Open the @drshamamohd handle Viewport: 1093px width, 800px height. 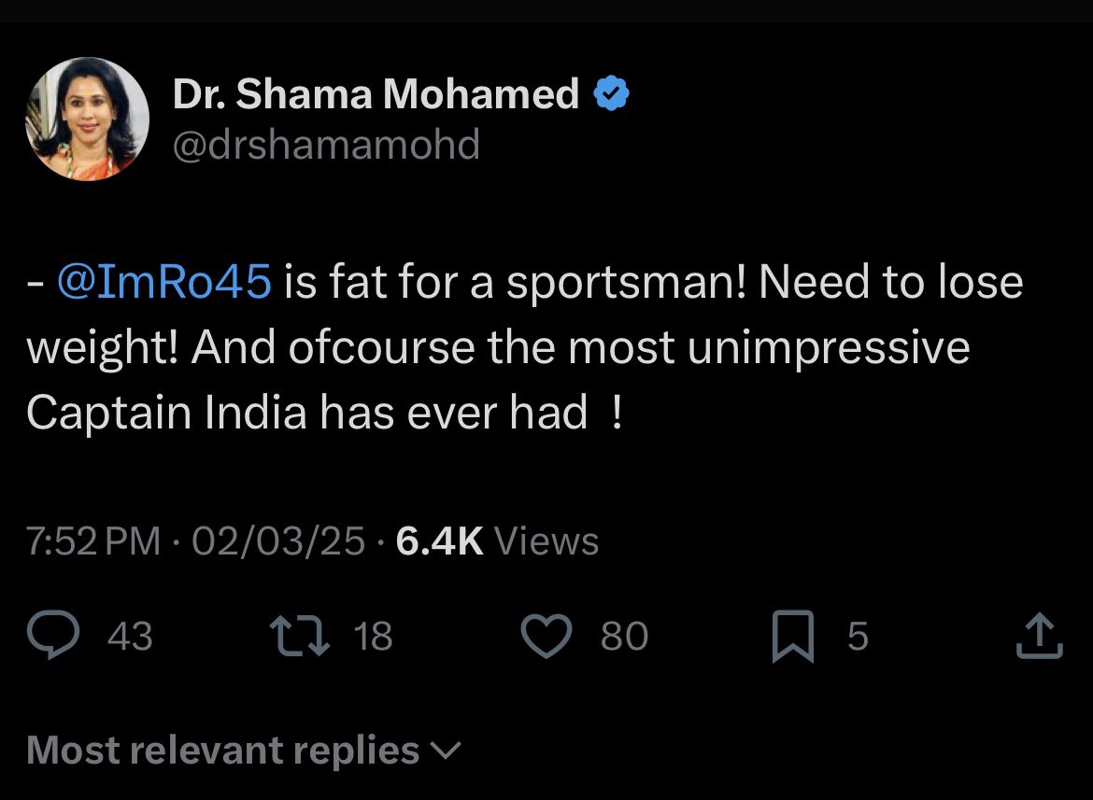326,145
